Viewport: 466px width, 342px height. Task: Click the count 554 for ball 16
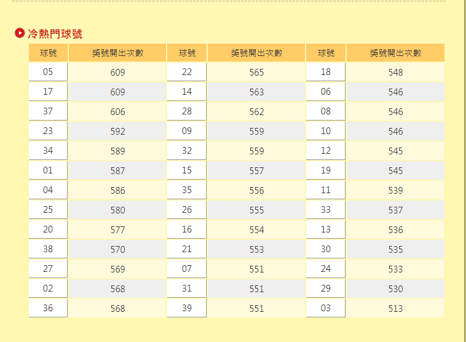pos(256,229)
